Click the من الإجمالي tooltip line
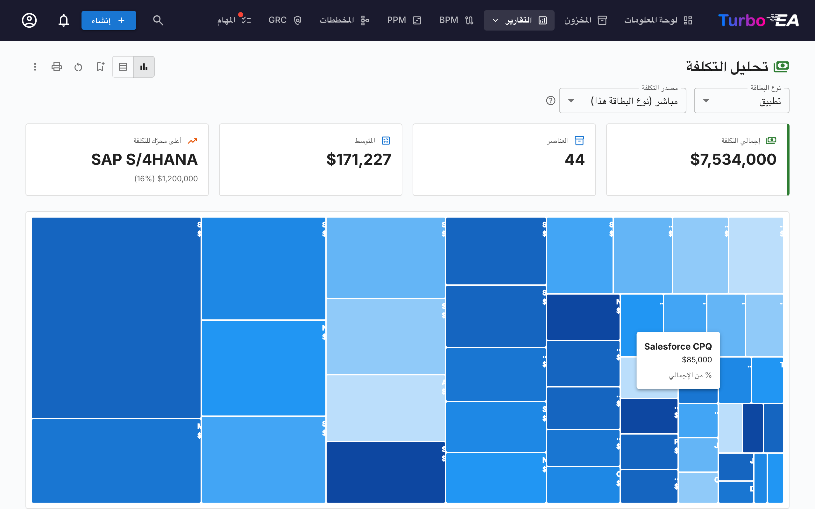 (x=690, y=375)
